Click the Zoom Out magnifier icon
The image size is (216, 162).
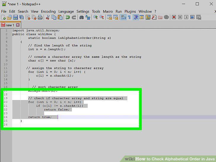click(x=102, y=17)
